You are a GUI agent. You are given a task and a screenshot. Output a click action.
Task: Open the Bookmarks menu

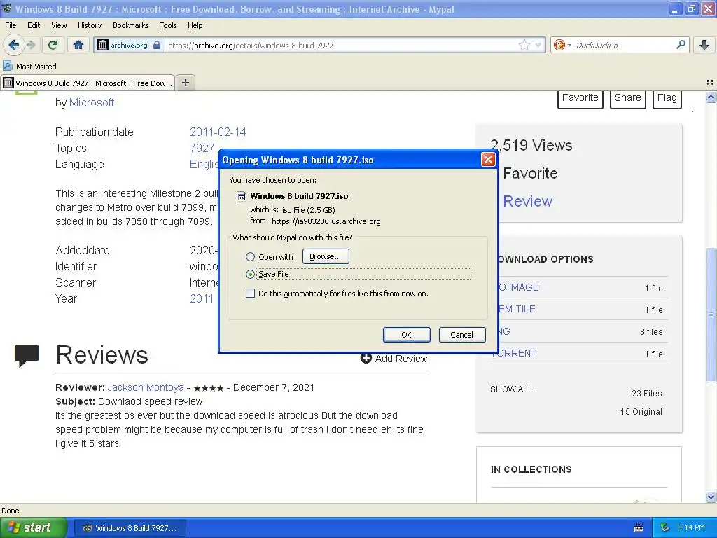(x=130, y=25)
